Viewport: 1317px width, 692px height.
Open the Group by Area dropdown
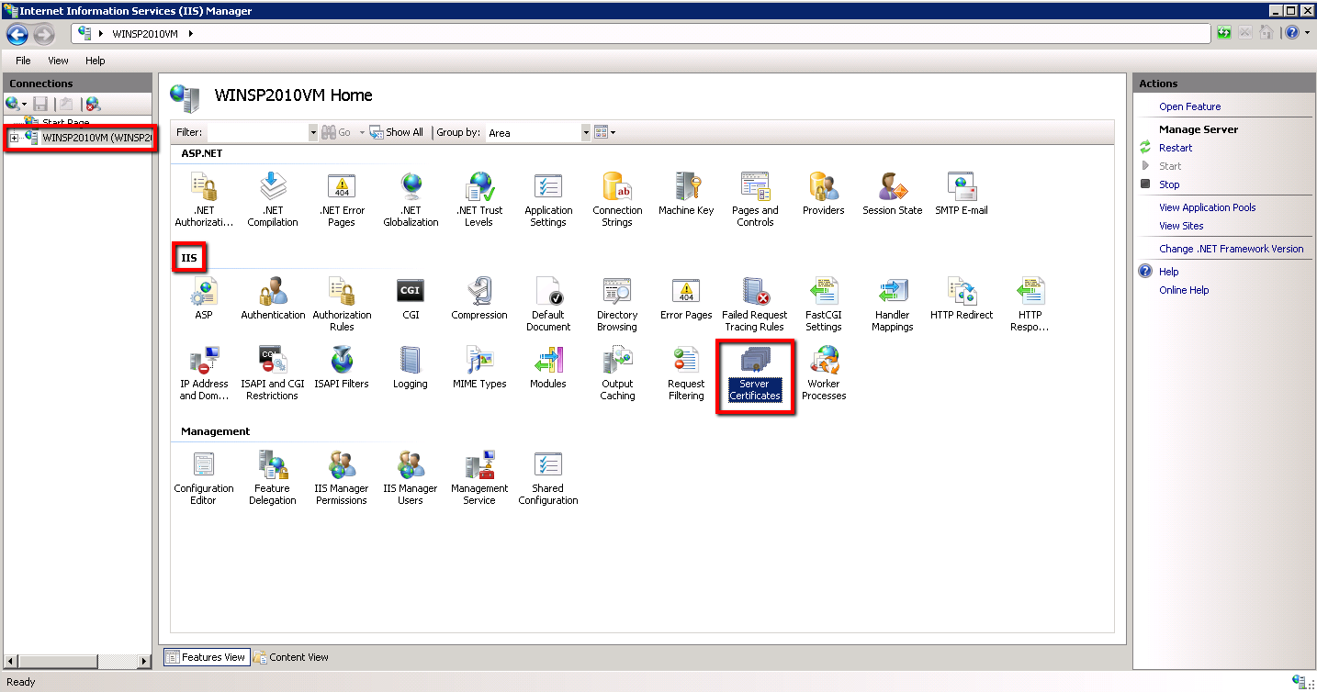586,133
